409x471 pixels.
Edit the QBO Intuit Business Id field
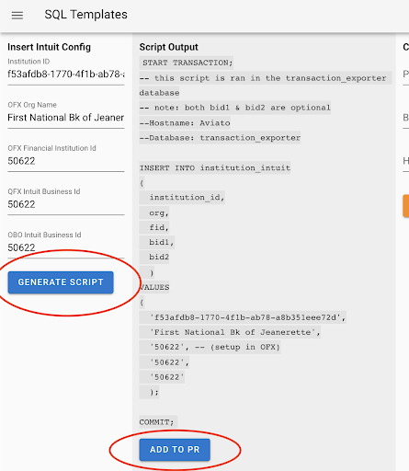(x=66, y=247)
